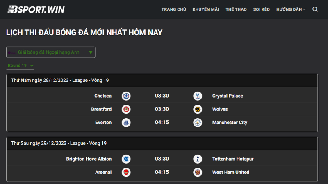Click the Chelsea club crest

126,96
